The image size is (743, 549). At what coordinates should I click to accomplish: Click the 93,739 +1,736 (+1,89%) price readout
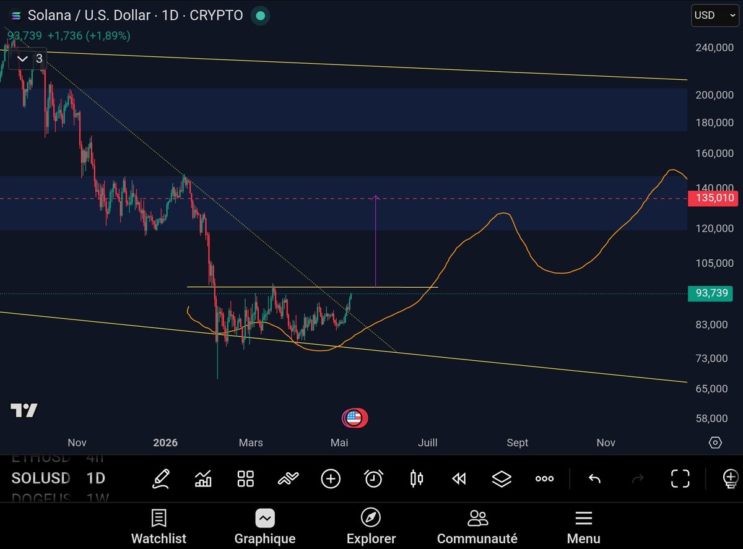coord(69,36)
